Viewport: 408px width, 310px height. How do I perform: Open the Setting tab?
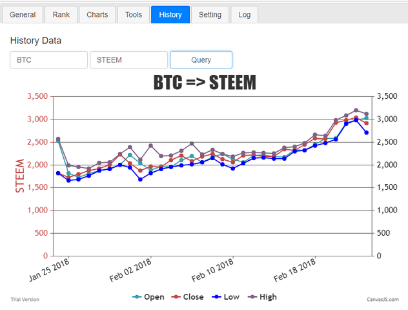(210, 15)
